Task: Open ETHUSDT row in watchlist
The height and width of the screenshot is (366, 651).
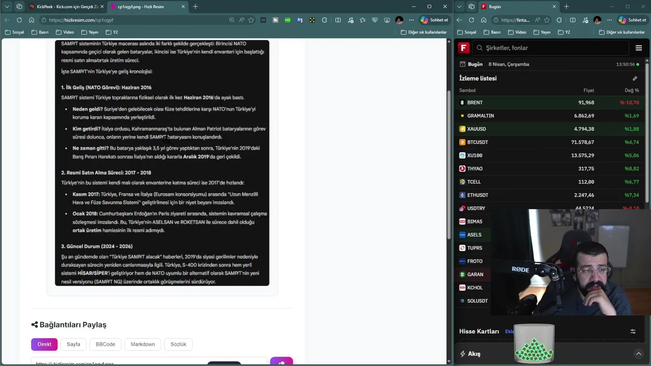Action: click(x=549, y=195)
